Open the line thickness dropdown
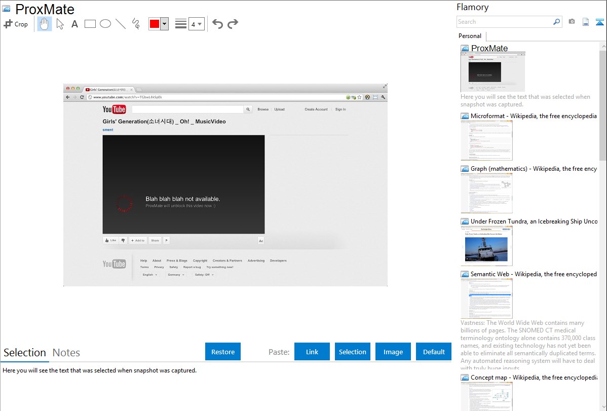Screen dimensions: 607x411 coord(196,24)
